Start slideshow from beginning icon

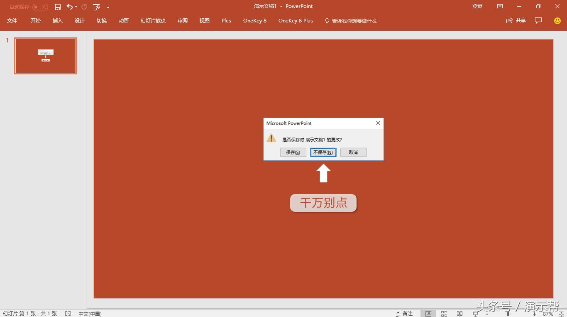point(96,7)
